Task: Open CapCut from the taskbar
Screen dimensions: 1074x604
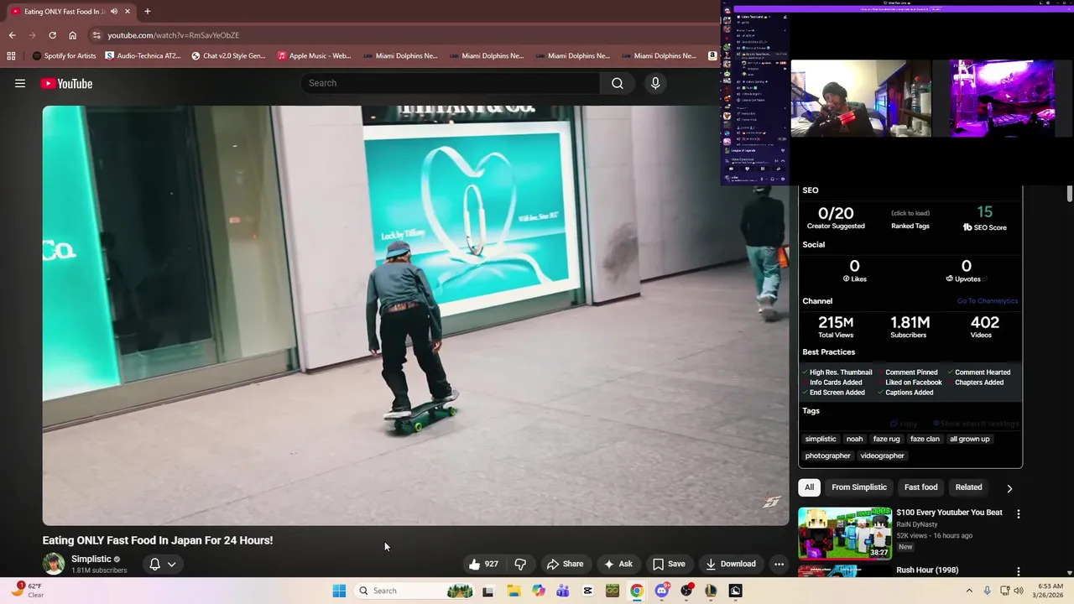Action: coord(587,591)
